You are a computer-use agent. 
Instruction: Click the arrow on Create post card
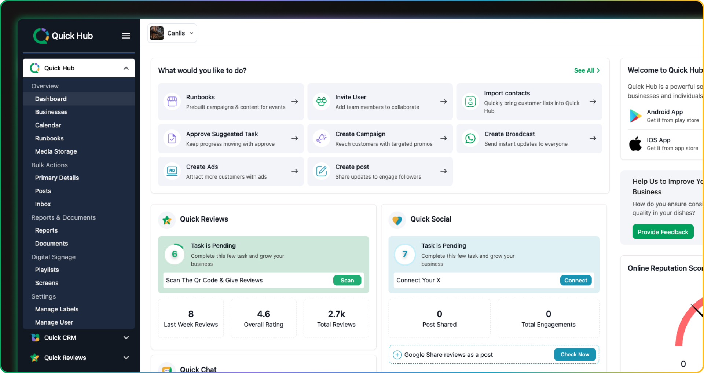443,171
